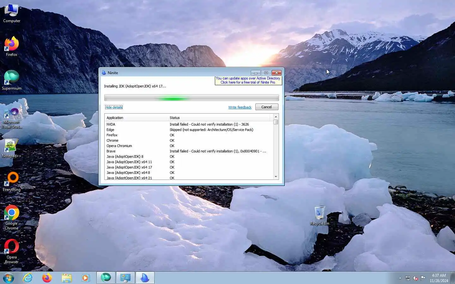Select the Java (AdoptOpenJDK) 8 row
The height and width of the screenshot is (284, 455).
[189, 157]
